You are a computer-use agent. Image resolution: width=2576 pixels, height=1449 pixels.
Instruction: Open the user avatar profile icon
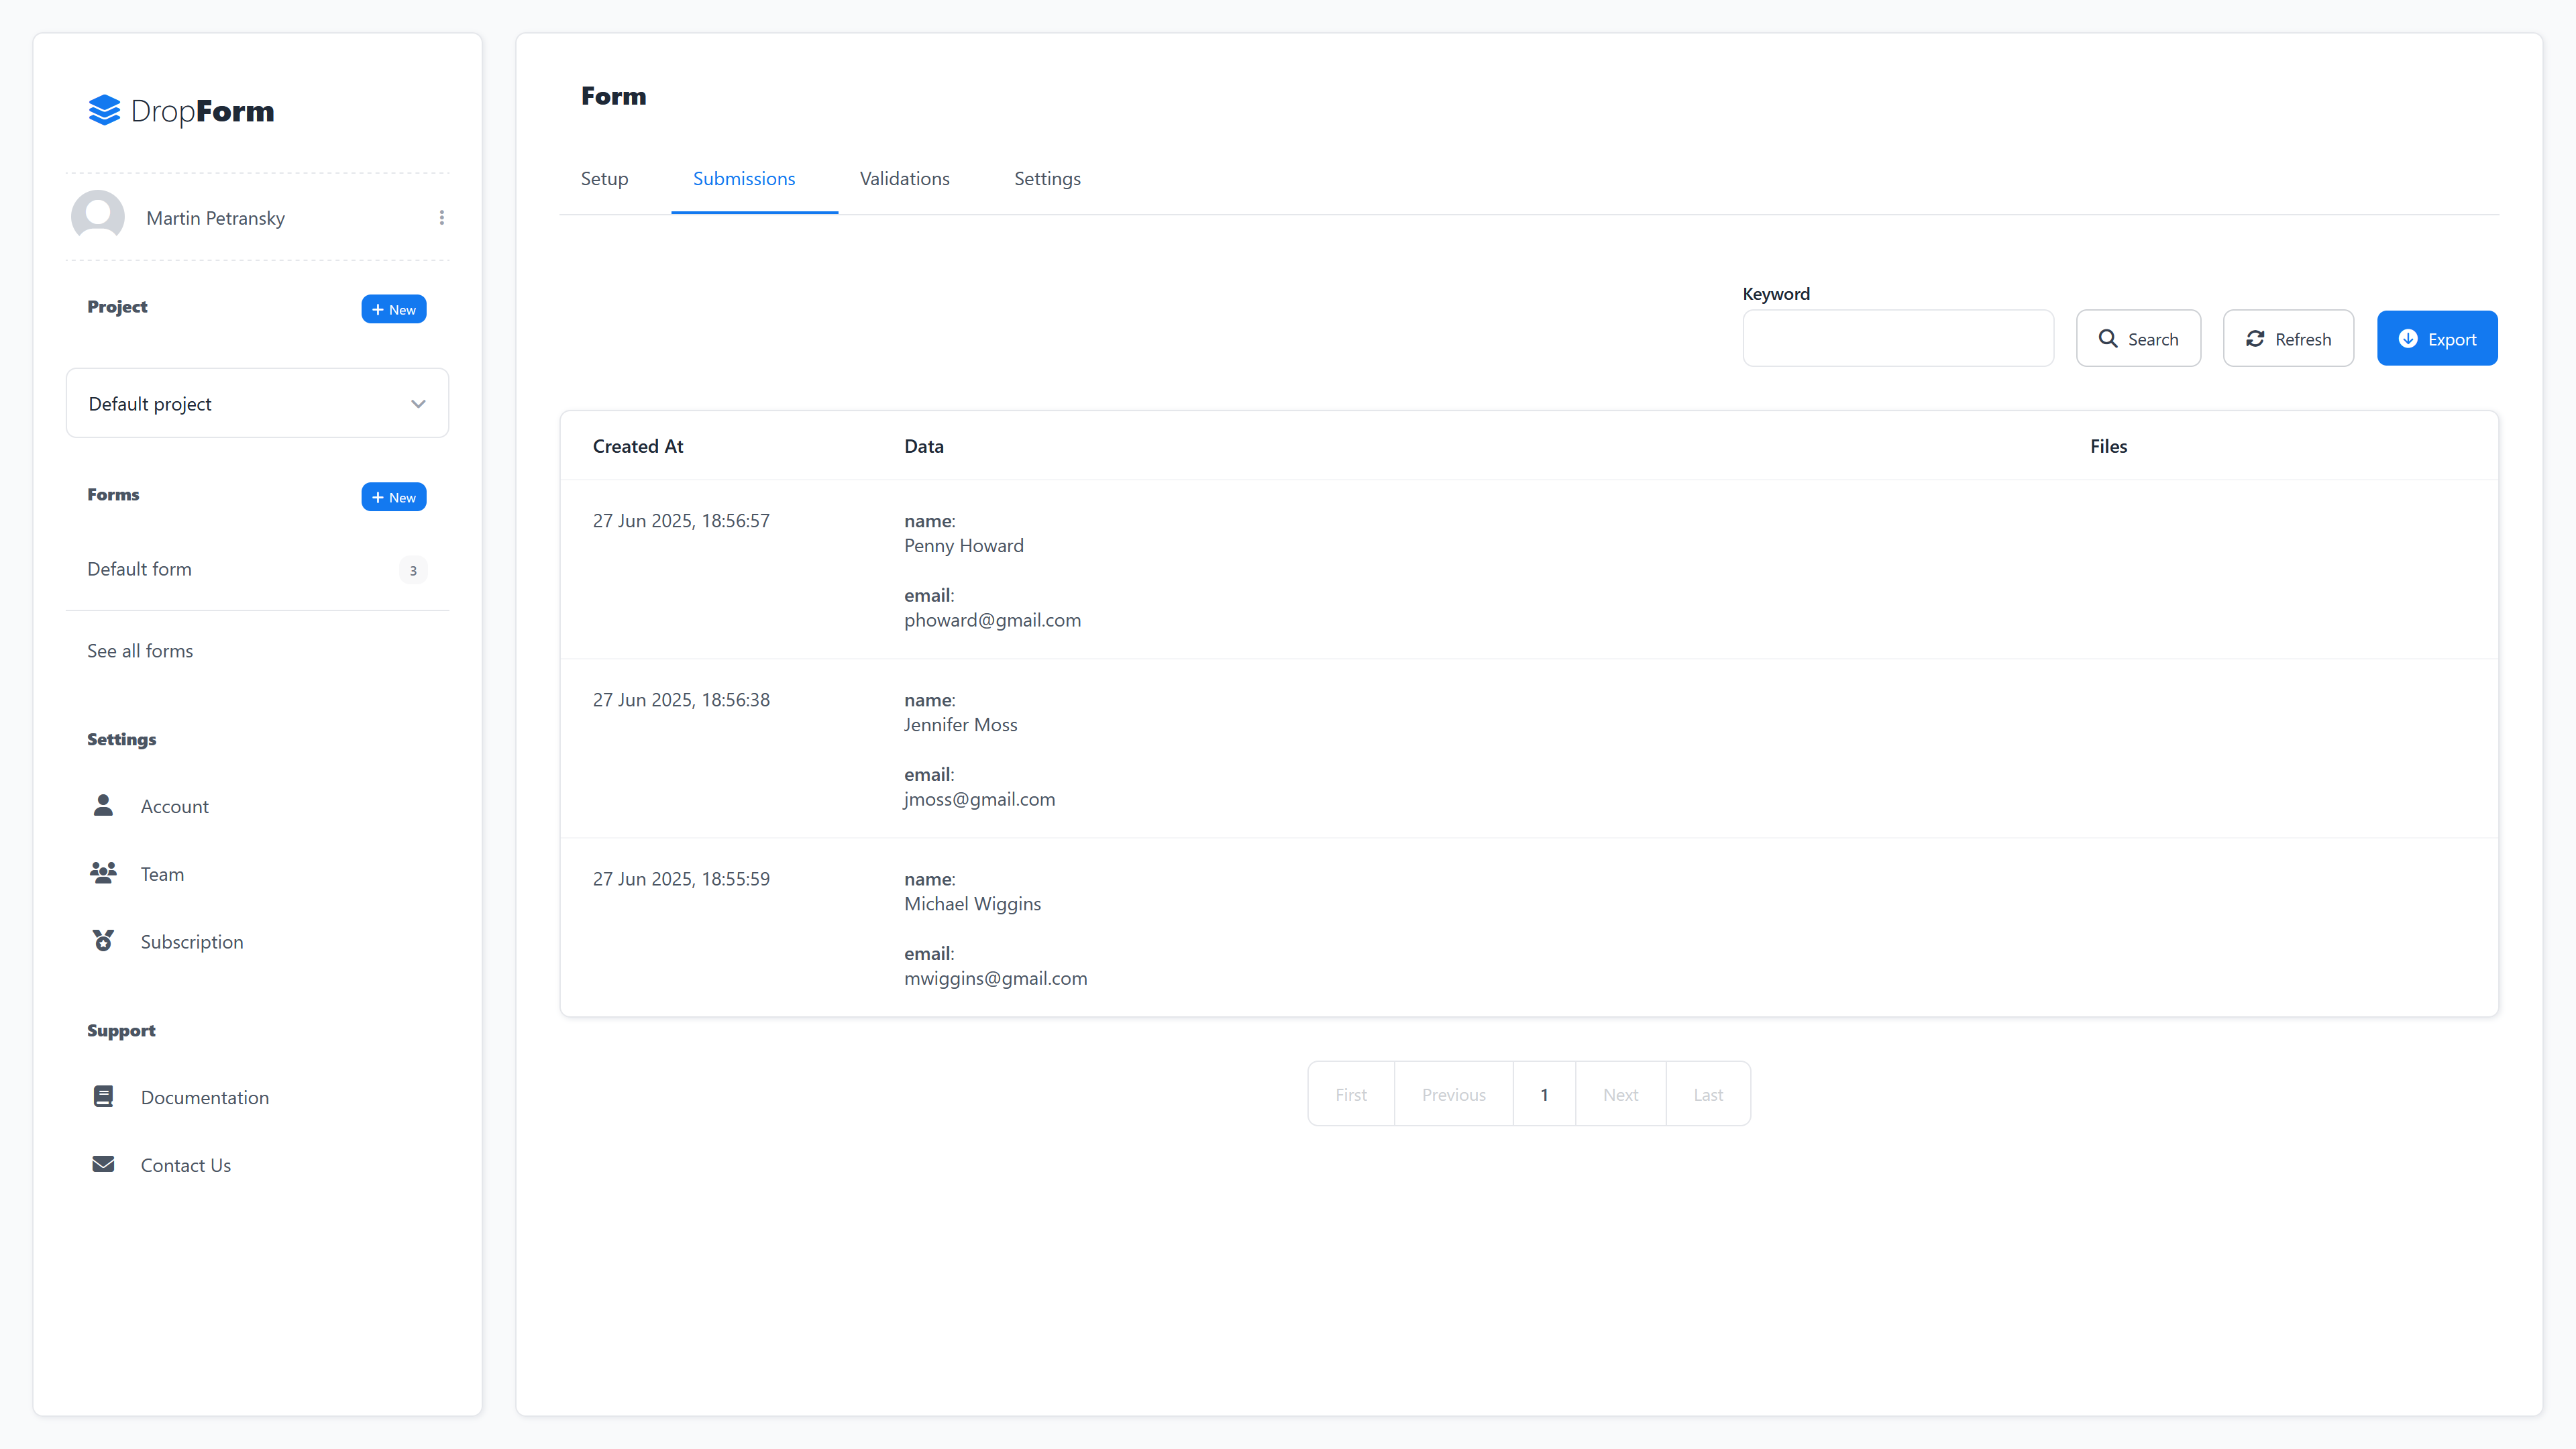click(x=98, y=216)
